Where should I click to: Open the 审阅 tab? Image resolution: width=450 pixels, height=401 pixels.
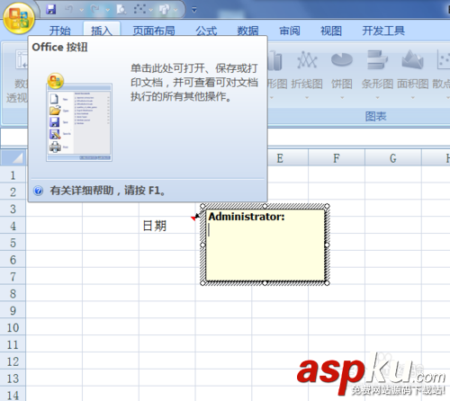(290, 31)
